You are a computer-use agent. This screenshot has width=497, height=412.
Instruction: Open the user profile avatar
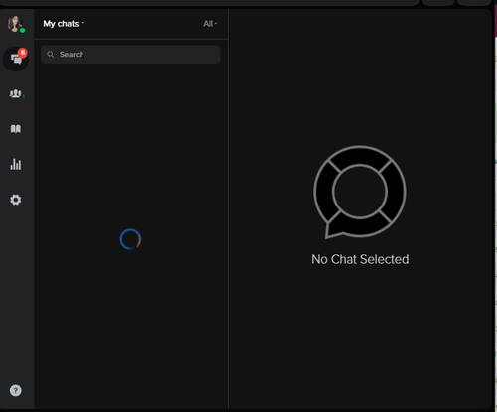16,24
